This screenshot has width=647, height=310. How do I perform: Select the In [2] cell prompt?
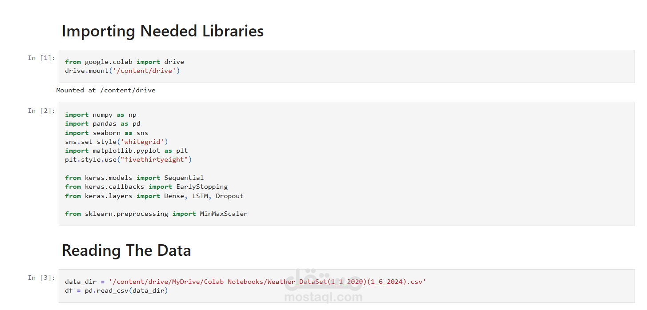point(41,111)
